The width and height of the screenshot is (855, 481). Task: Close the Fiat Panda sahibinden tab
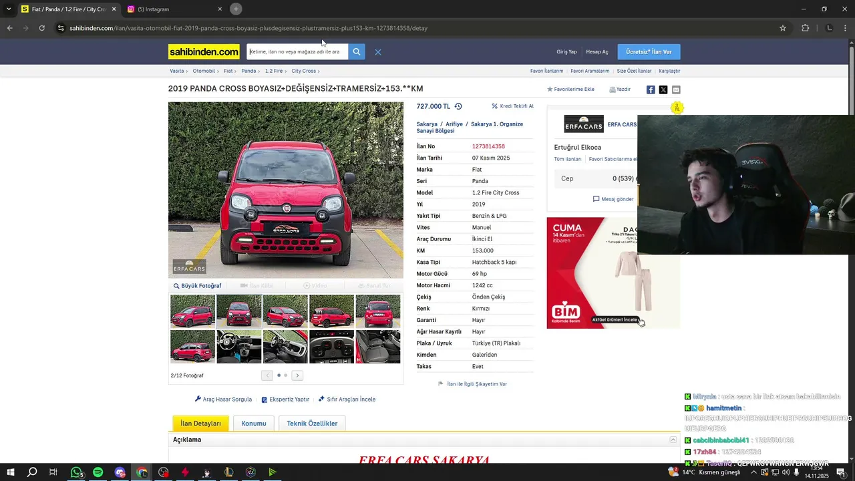114,9
